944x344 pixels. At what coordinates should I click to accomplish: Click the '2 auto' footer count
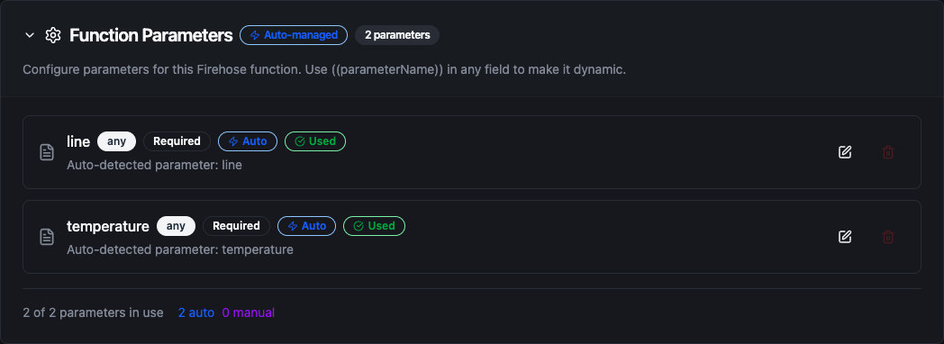click(196, 312)
